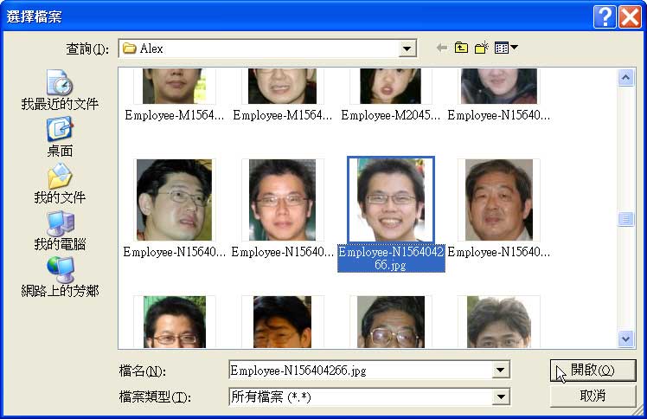Open Network Places (網路上的芳鄰) shortcut
The width and height of the screenshot is (647, 419).
pyautogui.click(x=60, y=277)
